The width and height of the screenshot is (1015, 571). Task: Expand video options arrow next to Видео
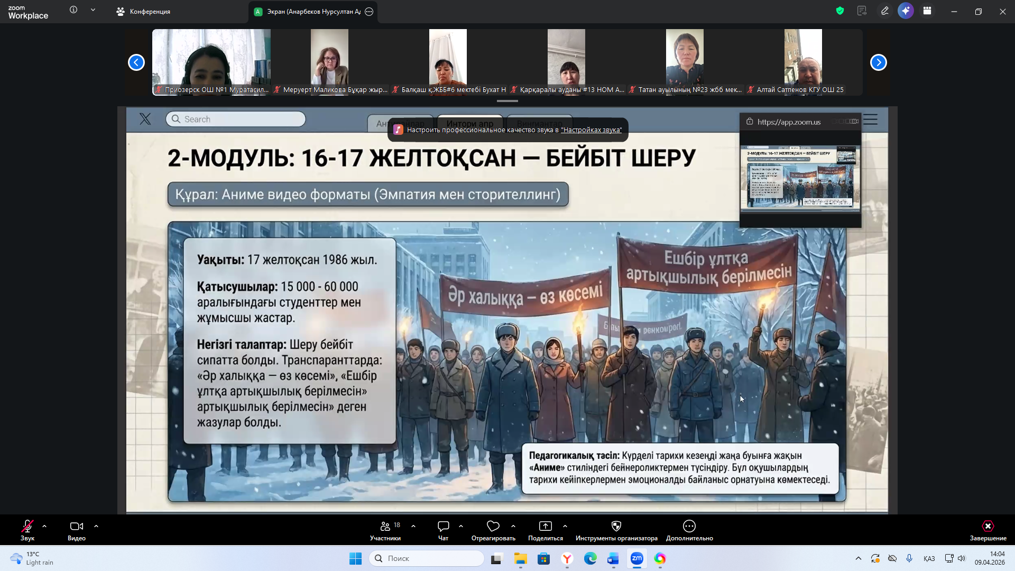pyautogui.click(x=96, y=526)
